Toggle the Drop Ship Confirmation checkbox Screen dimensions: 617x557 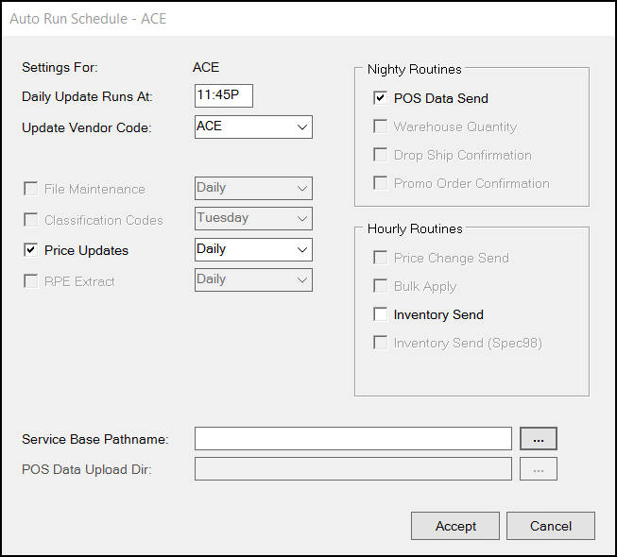tap(380, 155)
